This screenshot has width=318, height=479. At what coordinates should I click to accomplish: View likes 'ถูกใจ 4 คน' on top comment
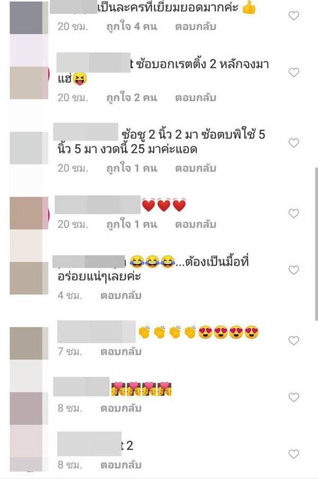click(131, 27)
